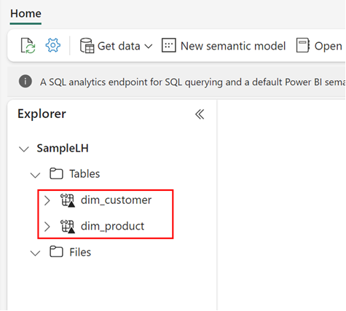This screenshot has height=311, width=346.
Task: Collapse the Explorer pane with double chevron
Action: point(200,114)
